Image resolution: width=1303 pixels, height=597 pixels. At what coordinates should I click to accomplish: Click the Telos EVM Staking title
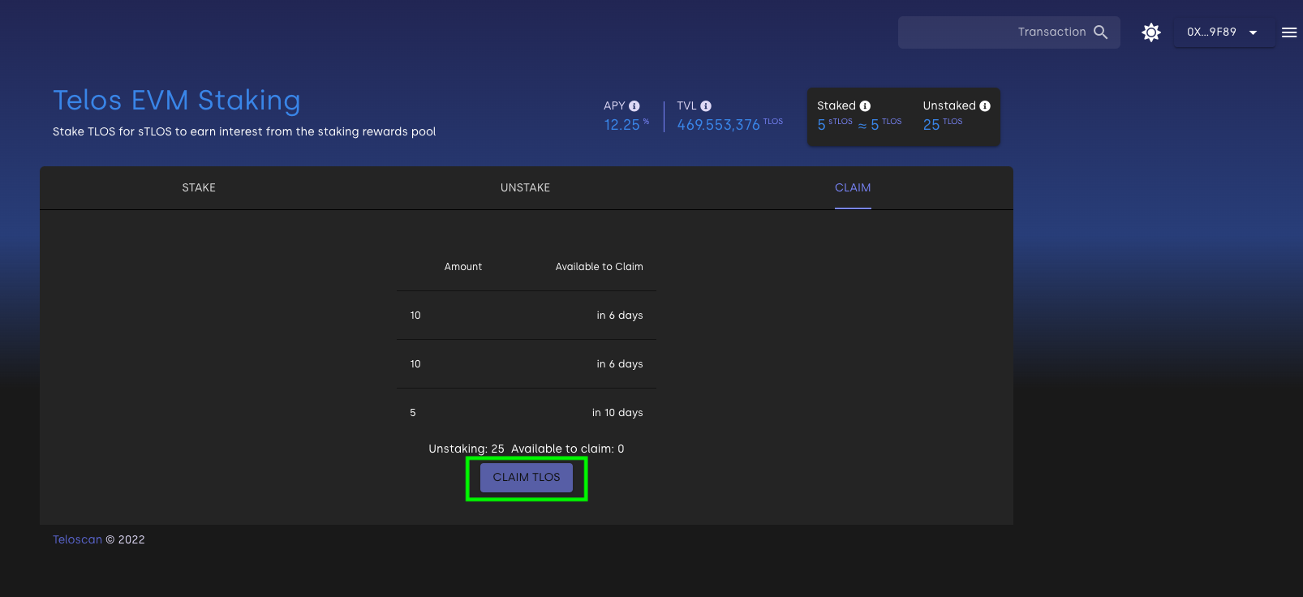pos(176,101)
